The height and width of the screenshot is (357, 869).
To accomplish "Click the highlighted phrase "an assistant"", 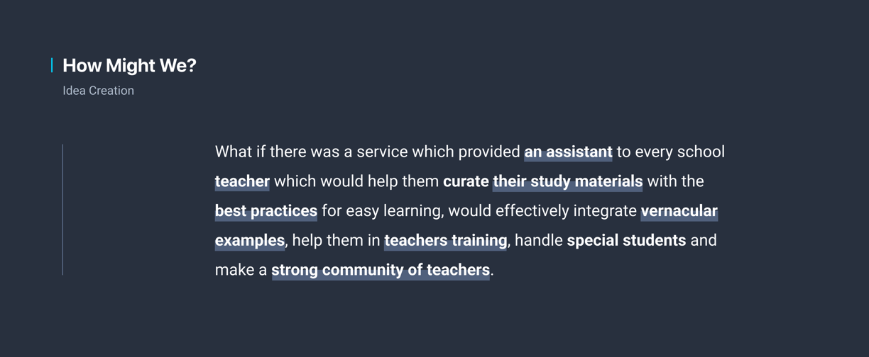I will [x=568, y=152].
